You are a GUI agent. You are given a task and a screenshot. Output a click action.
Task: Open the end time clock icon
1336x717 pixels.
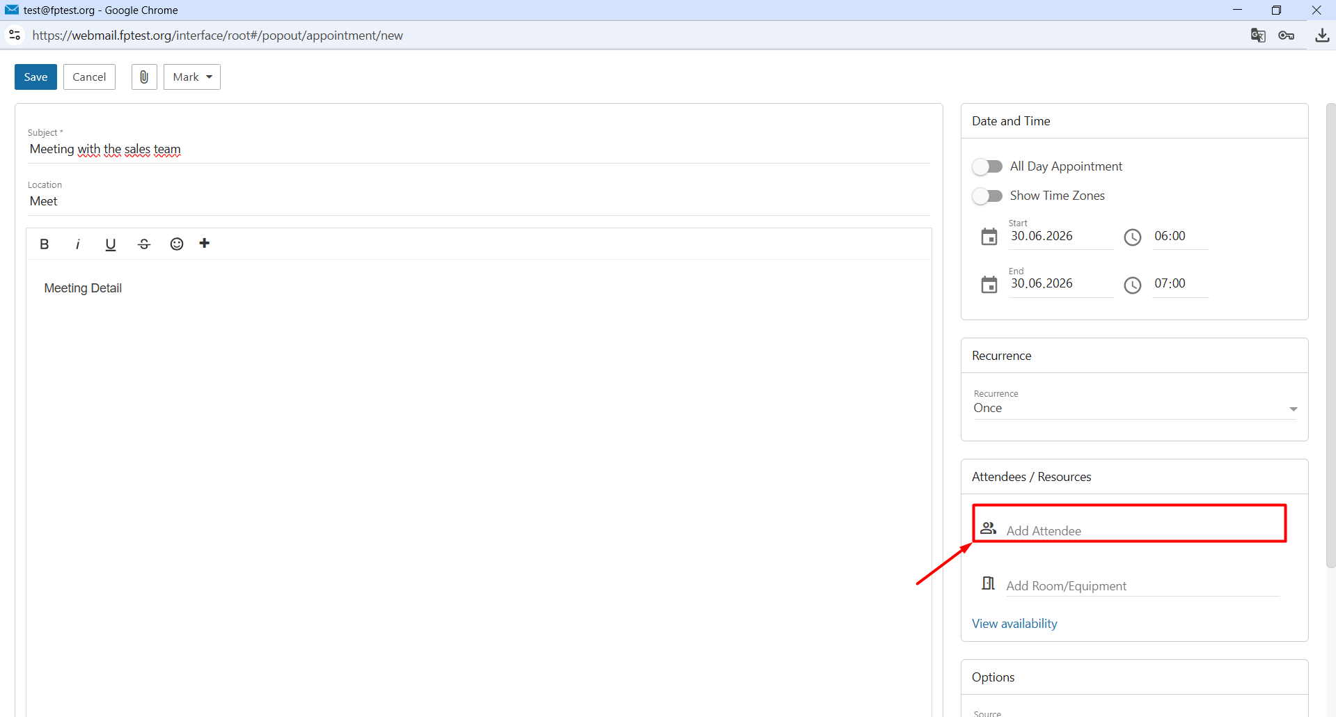pos(1133,285)
